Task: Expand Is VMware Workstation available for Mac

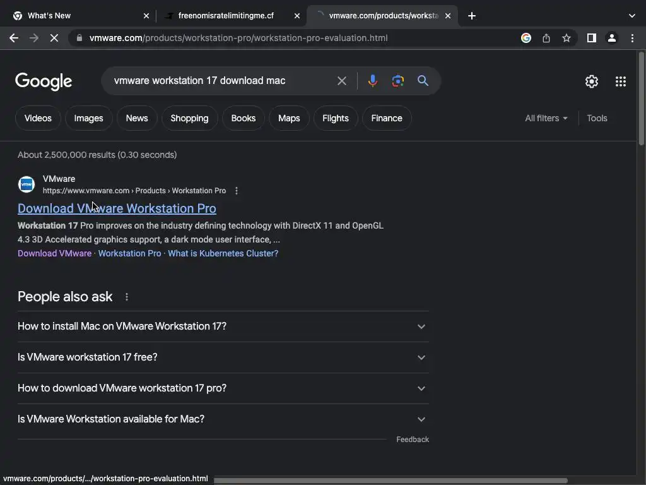Action: tap(223, 419)
